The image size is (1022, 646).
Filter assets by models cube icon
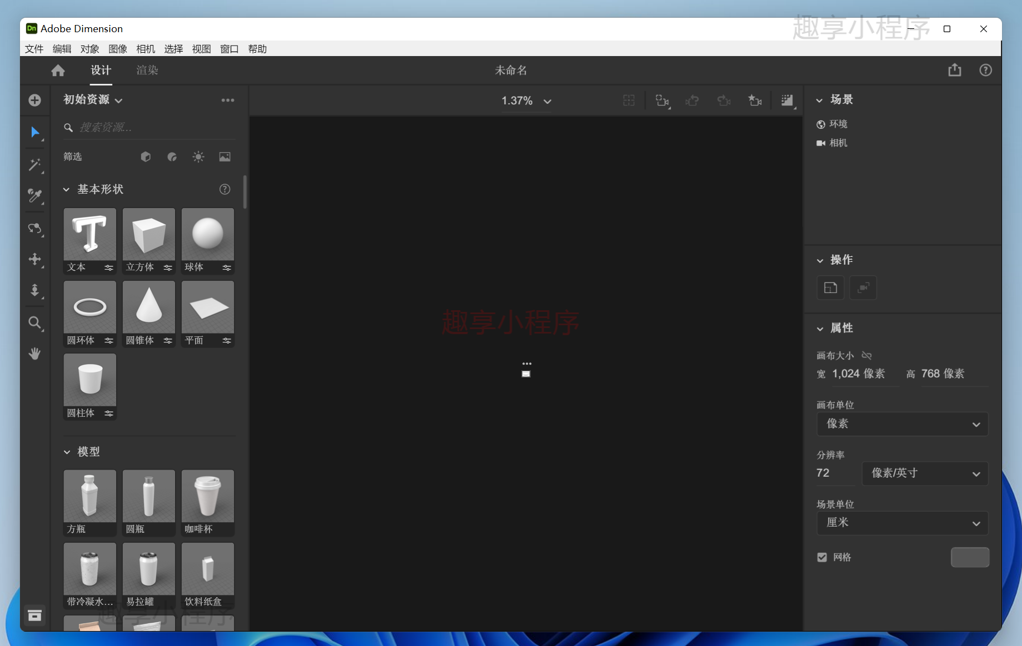[x=146, y=157]
